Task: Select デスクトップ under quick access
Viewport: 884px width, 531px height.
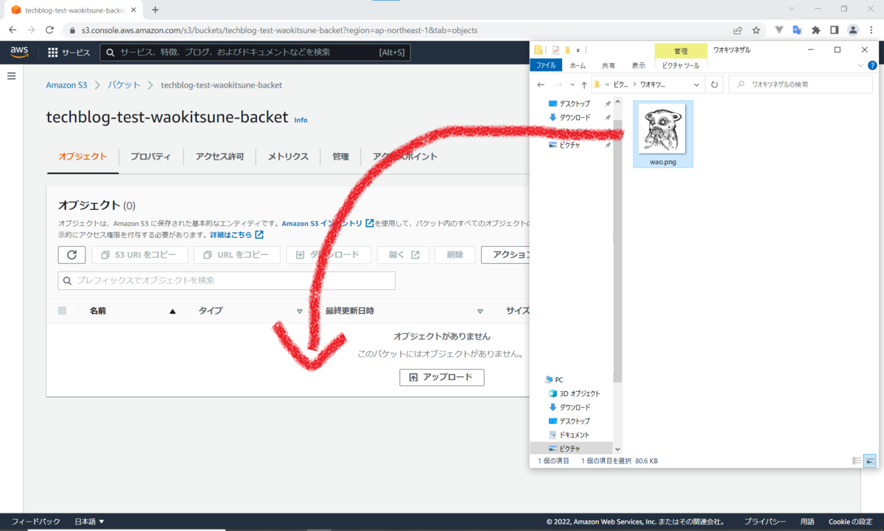Action: click(575, 104)
